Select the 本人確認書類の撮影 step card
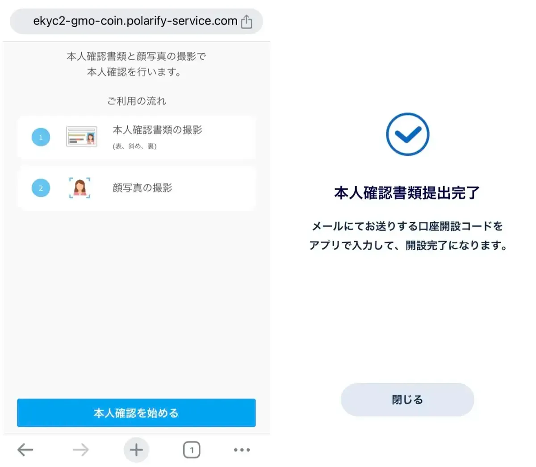This screenshot has width=536, height=467. (136, 138)
